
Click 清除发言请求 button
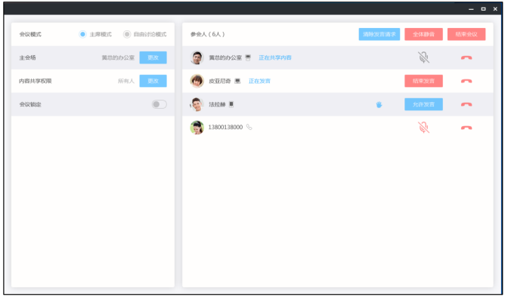[380, 34]
